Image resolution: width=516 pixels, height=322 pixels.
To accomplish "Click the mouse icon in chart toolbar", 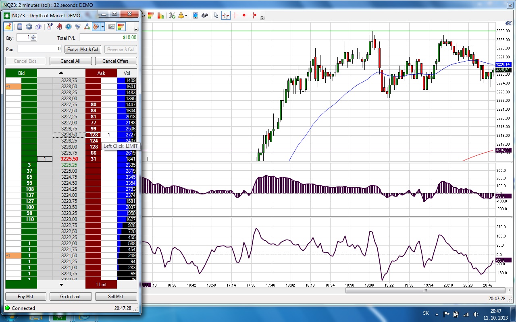I will 205,15.
